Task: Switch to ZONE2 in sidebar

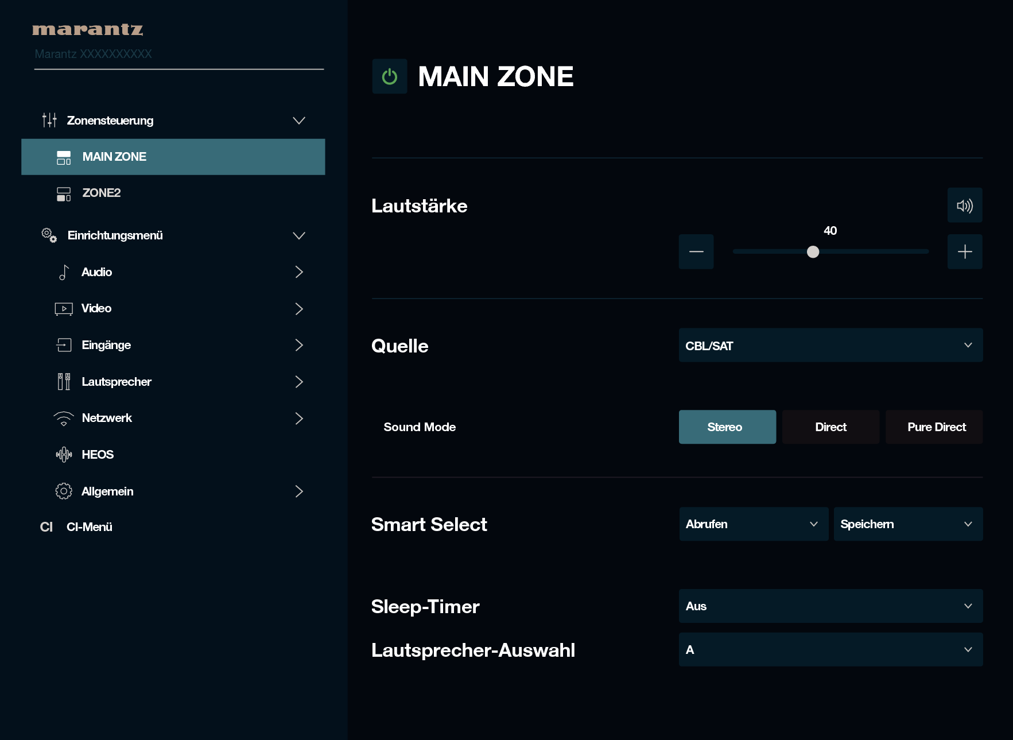Action: coord(102,193)
